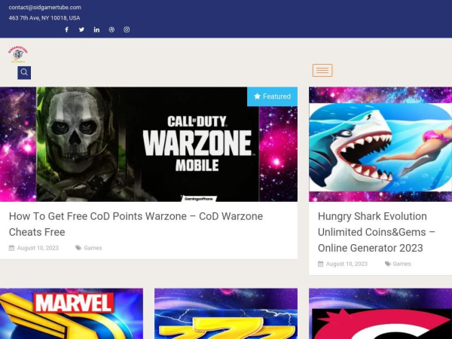This screenshot has height=339, width=452.
Task: Click tag icon under Hungry Shark article
Action: coord(388,264)
